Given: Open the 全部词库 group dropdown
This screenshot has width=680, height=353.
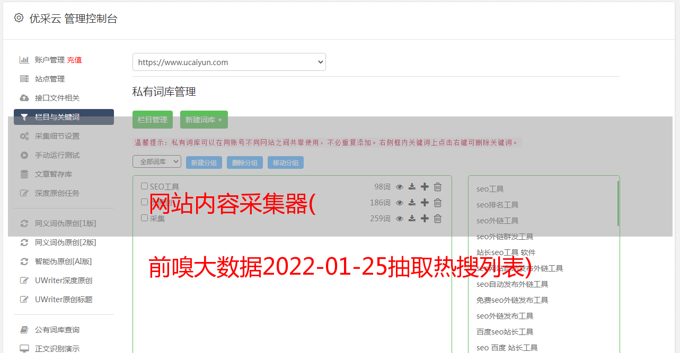Looking at the screenshot, I should pos(157,161).
